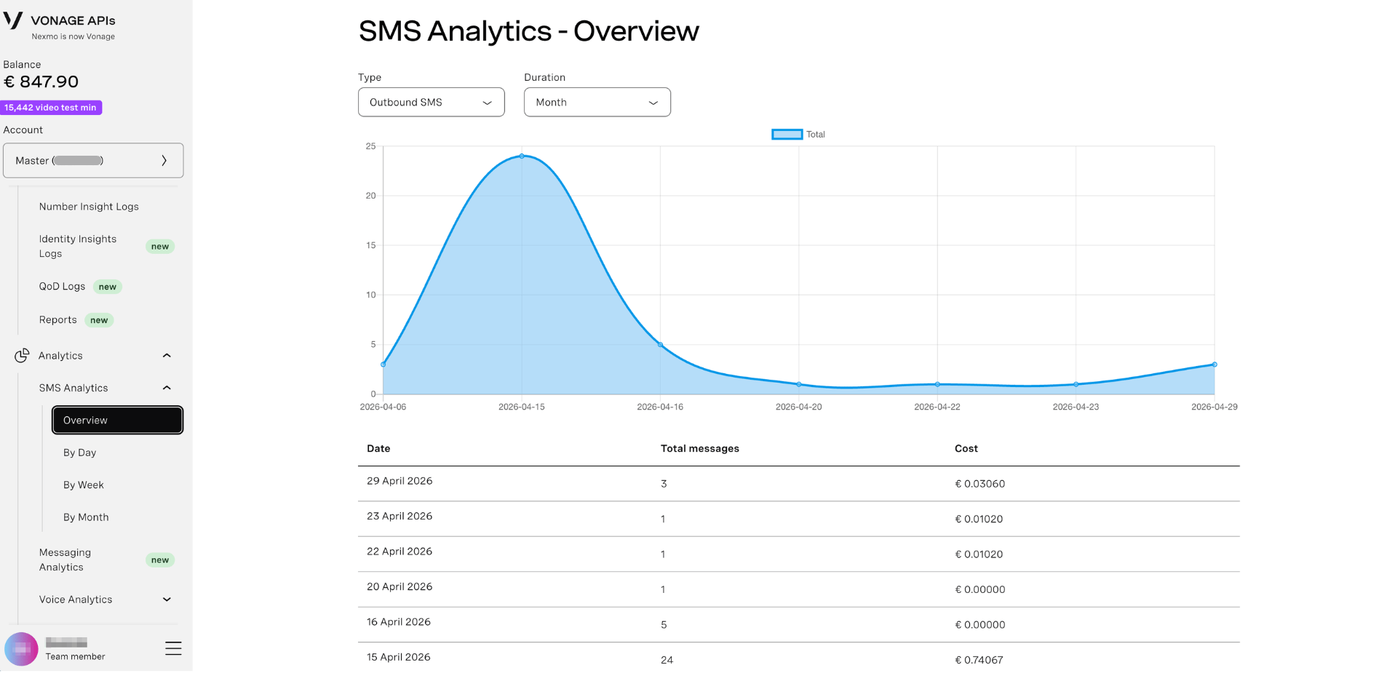
Task: Click the € 0.03060 cost cell
Action: click(x=979, y=484)
